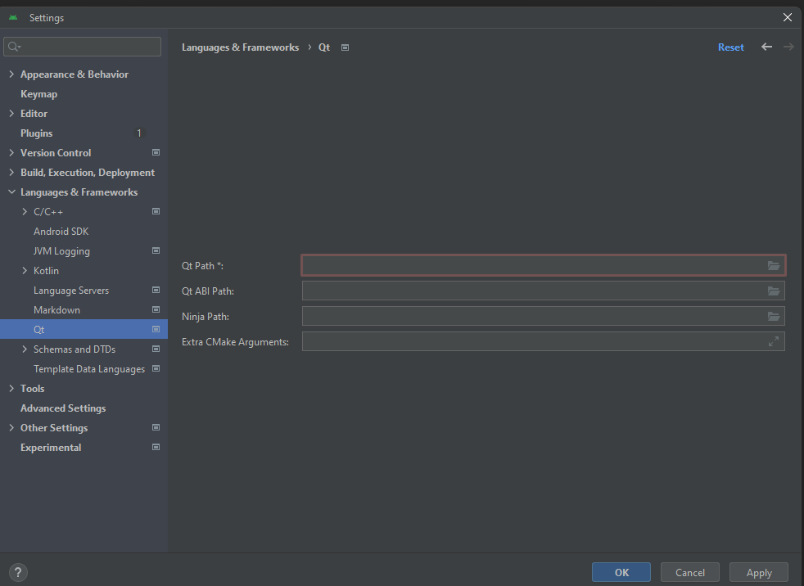Expand the Tools section
Image resolution: width=804 pixels, height=586 pixels.
coord(11,389)
